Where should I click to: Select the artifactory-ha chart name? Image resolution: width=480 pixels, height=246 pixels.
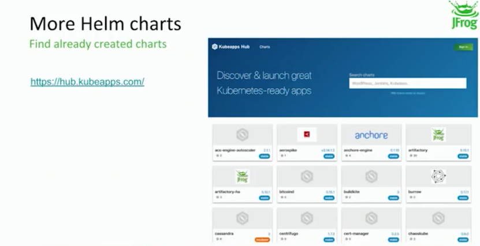click(228, 192)
